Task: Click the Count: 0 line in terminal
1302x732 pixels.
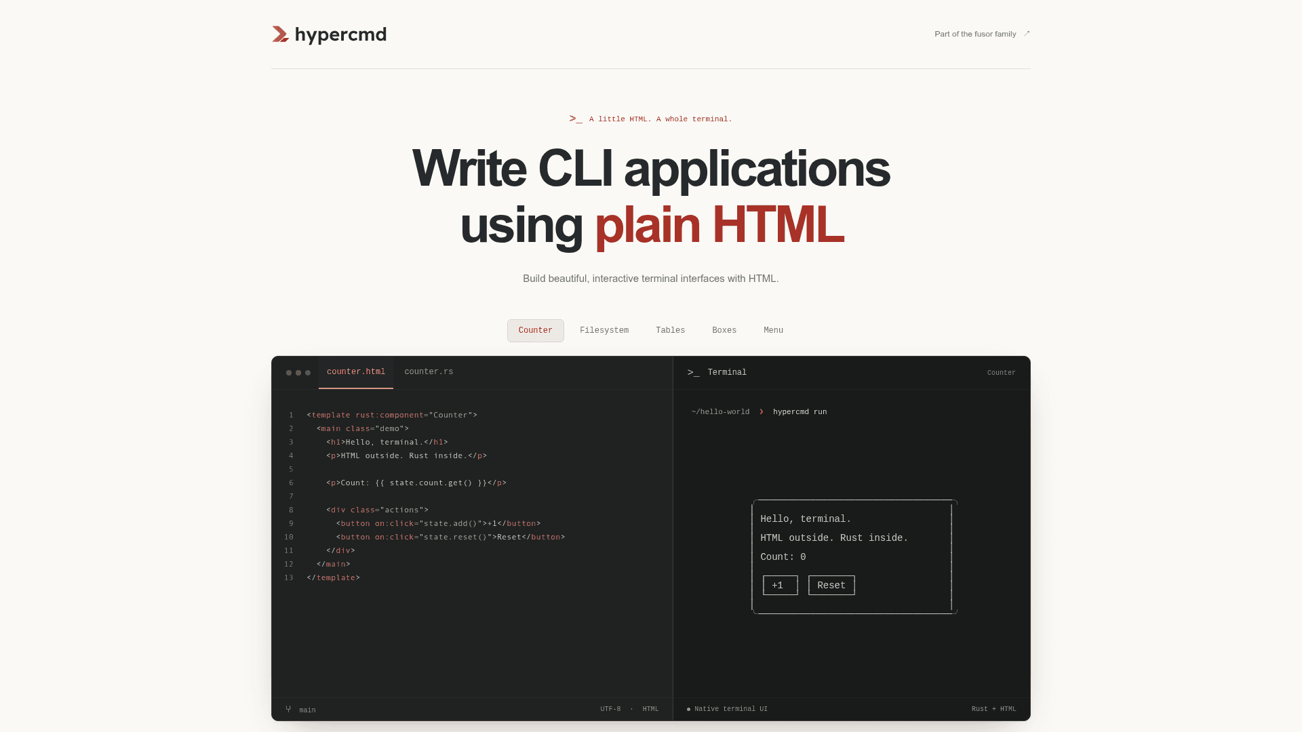Action: point(783,557)
